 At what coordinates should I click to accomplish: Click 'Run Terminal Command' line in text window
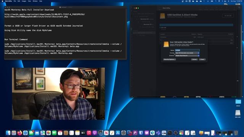coord(16,40)
